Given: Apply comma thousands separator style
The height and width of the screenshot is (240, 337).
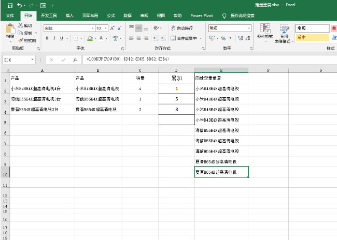Looking at the screenshot, I should [230, 38].
